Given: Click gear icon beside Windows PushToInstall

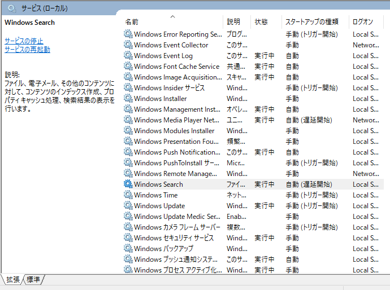Looking at the screenshot, I should point(128,162).
